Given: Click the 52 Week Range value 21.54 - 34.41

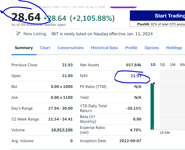Looking at the screenshot, I should [x=60, y=119].
